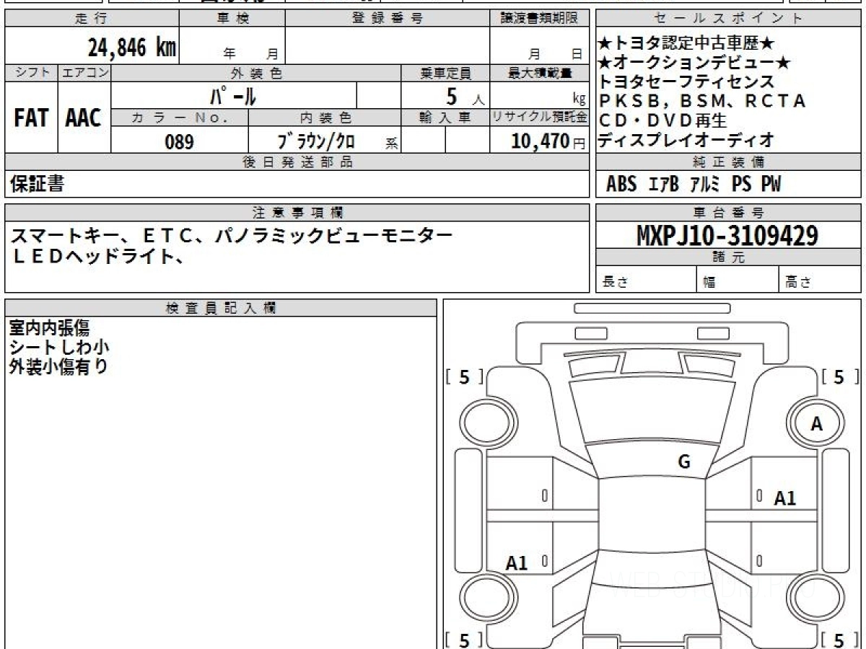Click the color number 089
Viewport: 866px width, 649px height.
pyautogui.click(x=179, y=141)
